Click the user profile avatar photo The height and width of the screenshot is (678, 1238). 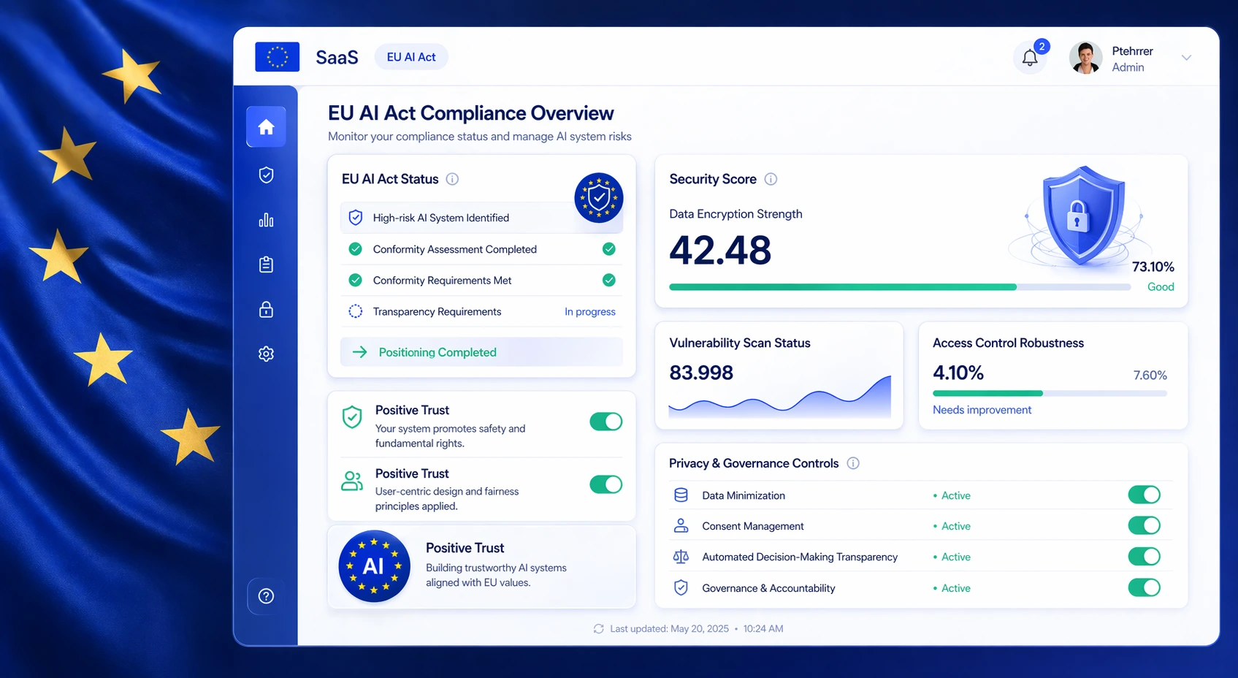[1086, 58]
